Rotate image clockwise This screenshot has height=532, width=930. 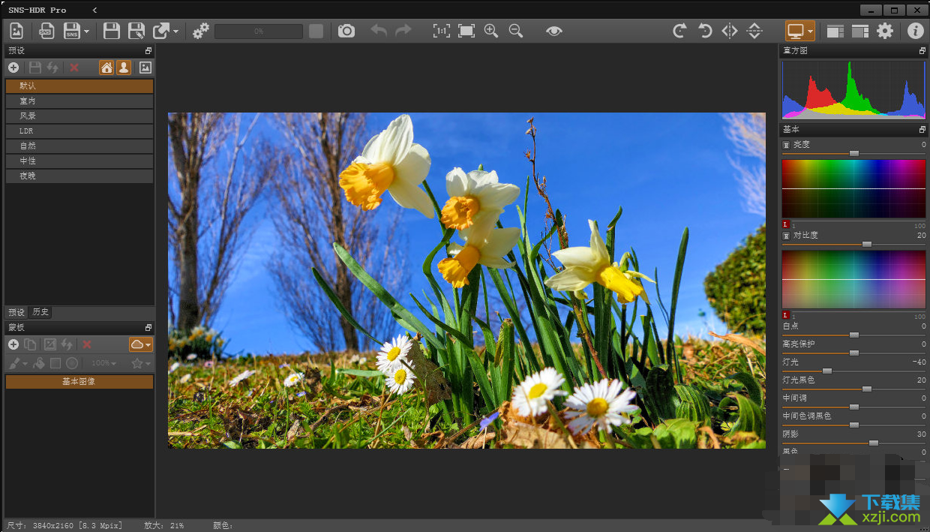coord(679,31)
